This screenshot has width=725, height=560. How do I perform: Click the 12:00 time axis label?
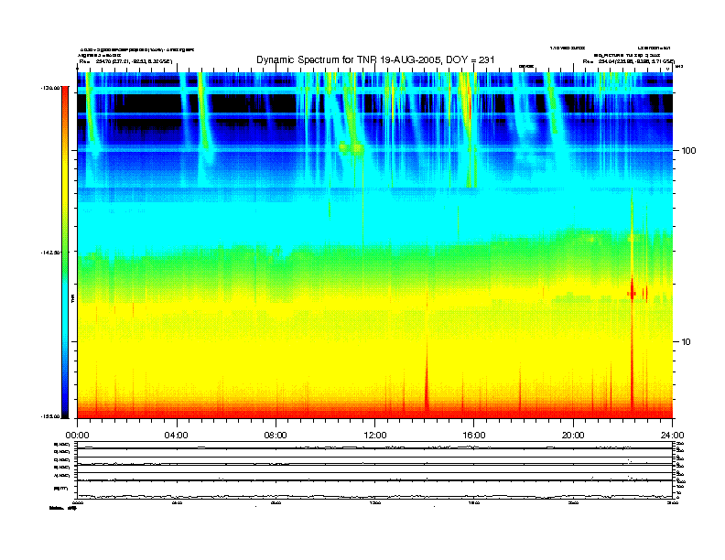(375, 436)
